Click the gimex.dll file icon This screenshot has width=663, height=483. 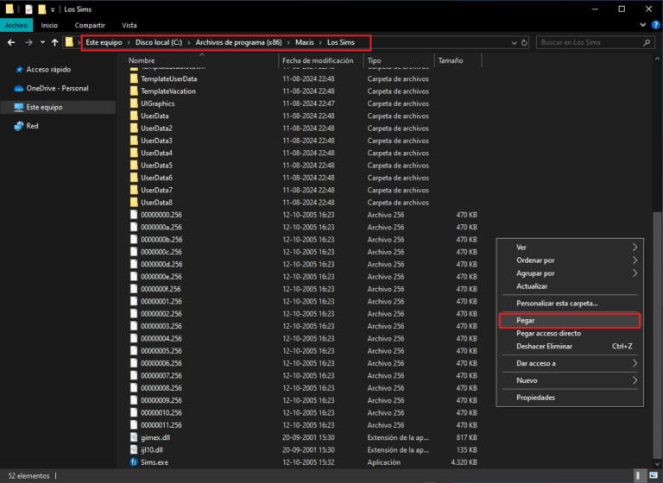coord(134,437)
